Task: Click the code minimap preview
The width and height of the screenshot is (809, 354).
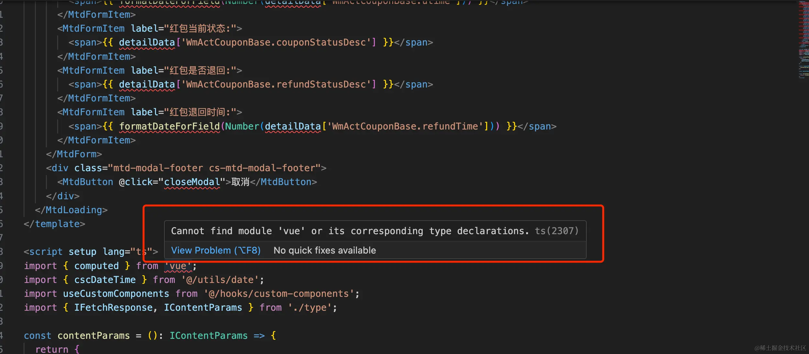Action: tap(803, 39)
